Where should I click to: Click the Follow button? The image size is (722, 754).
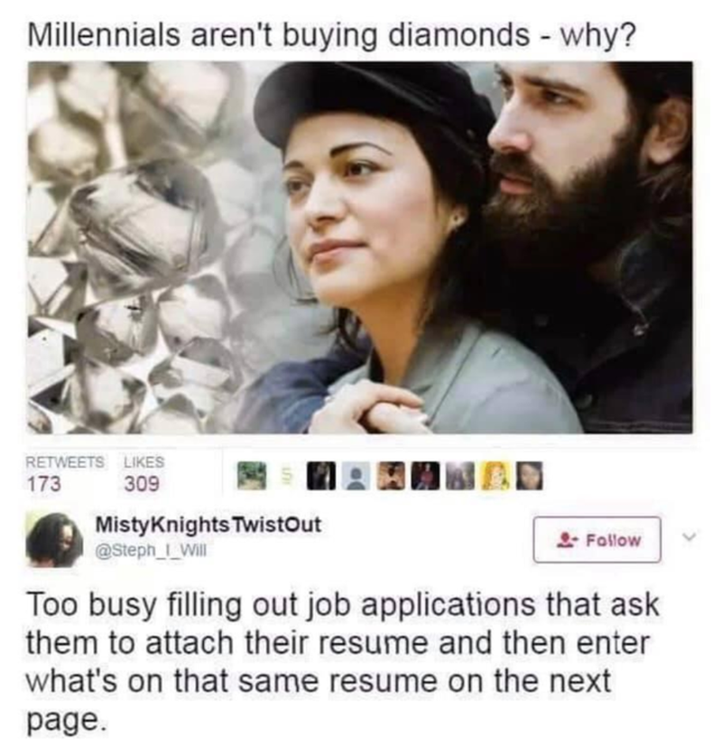tap(597, 539)
